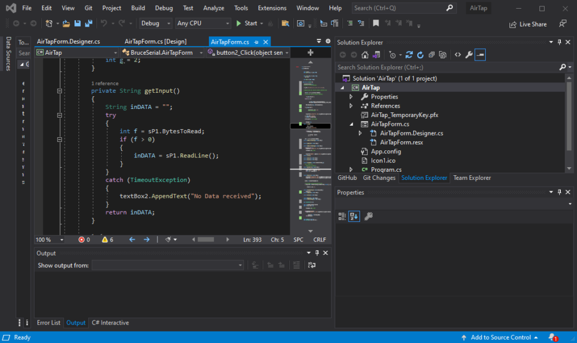The height and width of the screenshot is (343, 577).
Task: Open the Debug configuration dropdown
Action: [156, 24]
